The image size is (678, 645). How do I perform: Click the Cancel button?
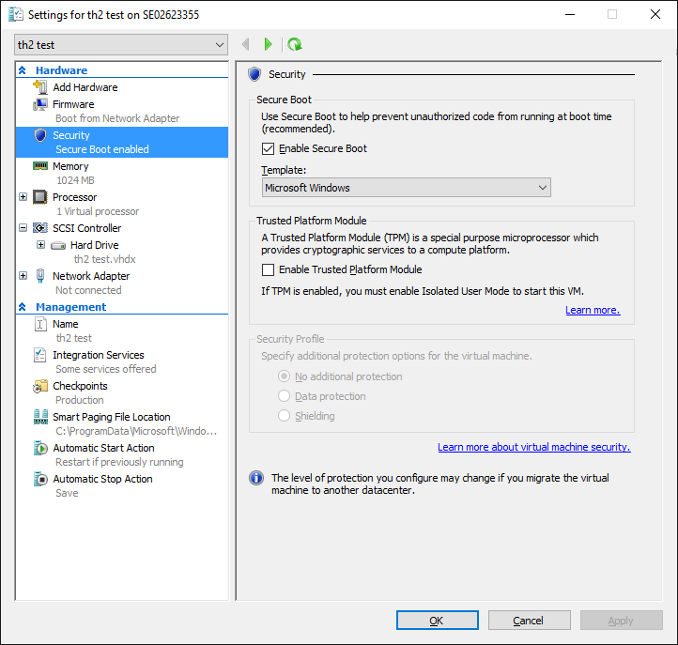530,621
